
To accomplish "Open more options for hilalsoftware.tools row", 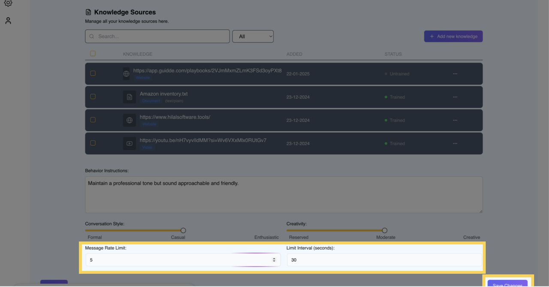I will pos(455,120).
